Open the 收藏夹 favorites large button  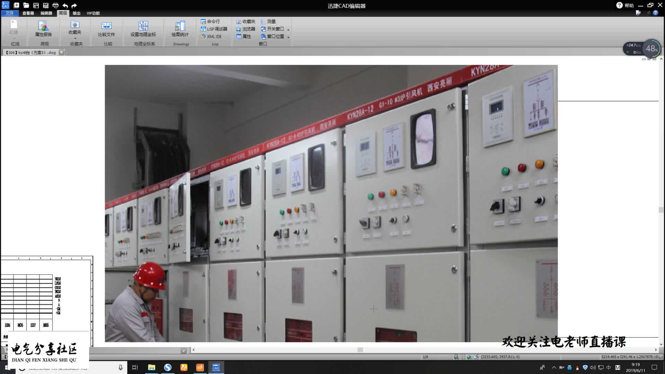75,28
